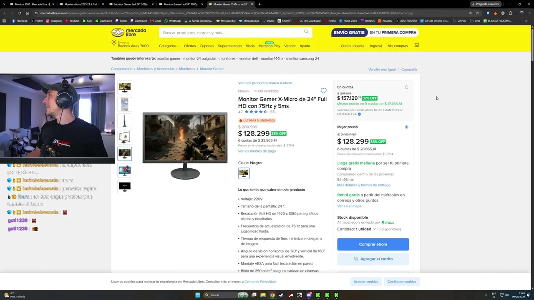Select the last black-screen monitor thumbnail
The image size is (534, 300).
coord(124,187)
